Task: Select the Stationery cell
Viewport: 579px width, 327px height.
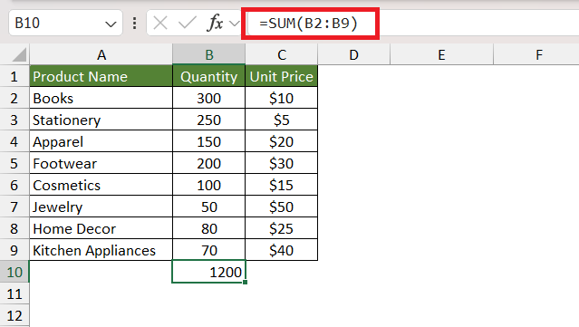Action: tap(101, 120)
